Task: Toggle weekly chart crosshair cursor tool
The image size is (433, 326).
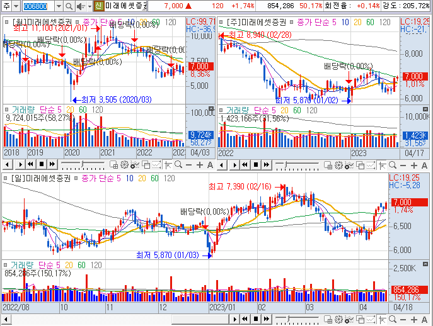Action: pyautogui.click(x=382, y=165)
